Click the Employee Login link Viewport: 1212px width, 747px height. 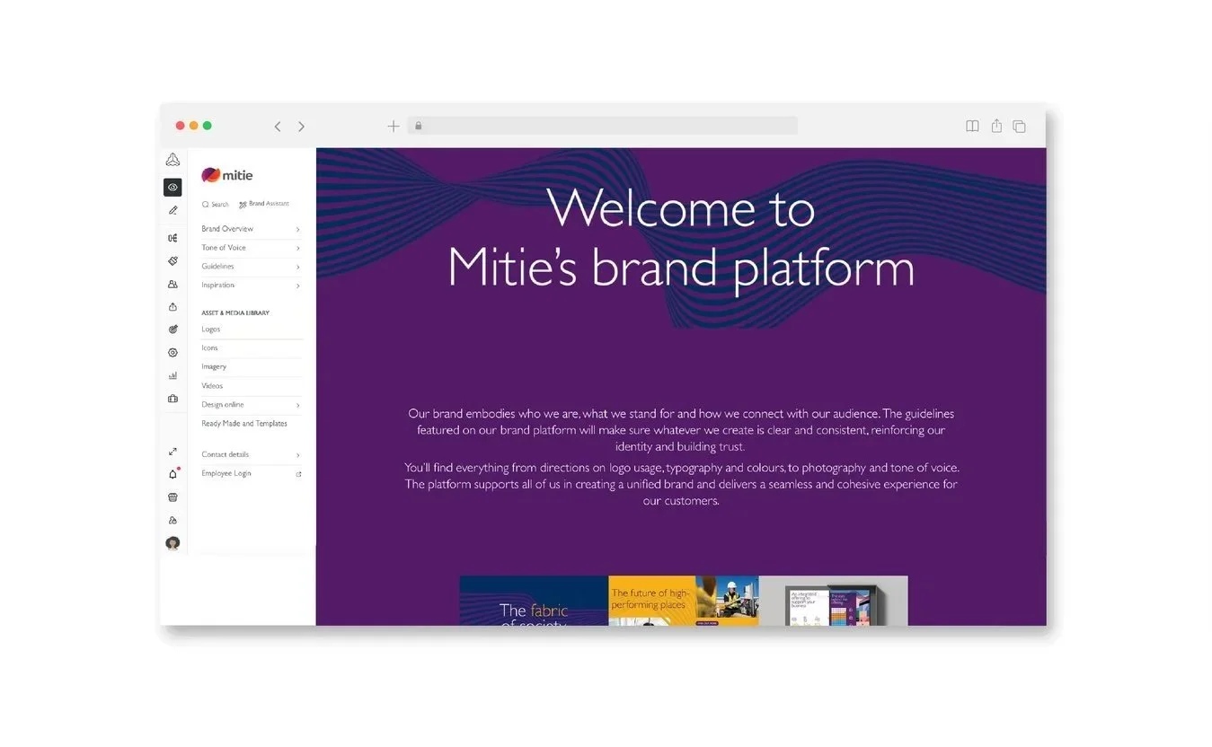pos(226,473)
